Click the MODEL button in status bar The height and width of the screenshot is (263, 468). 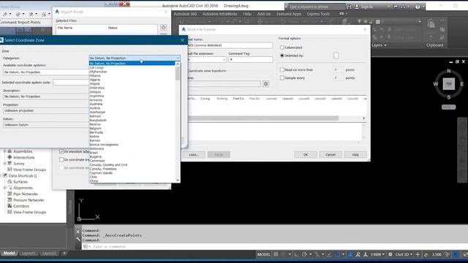point(263,254)
